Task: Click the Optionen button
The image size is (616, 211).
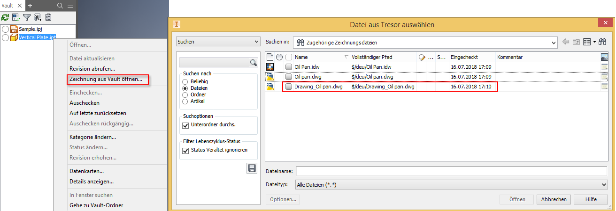Action: coord(283,199)
